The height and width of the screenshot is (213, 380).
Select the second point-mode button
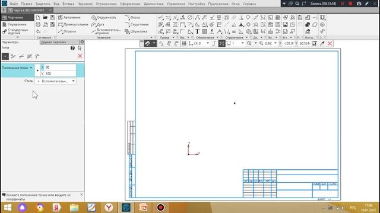coord(13,56)
